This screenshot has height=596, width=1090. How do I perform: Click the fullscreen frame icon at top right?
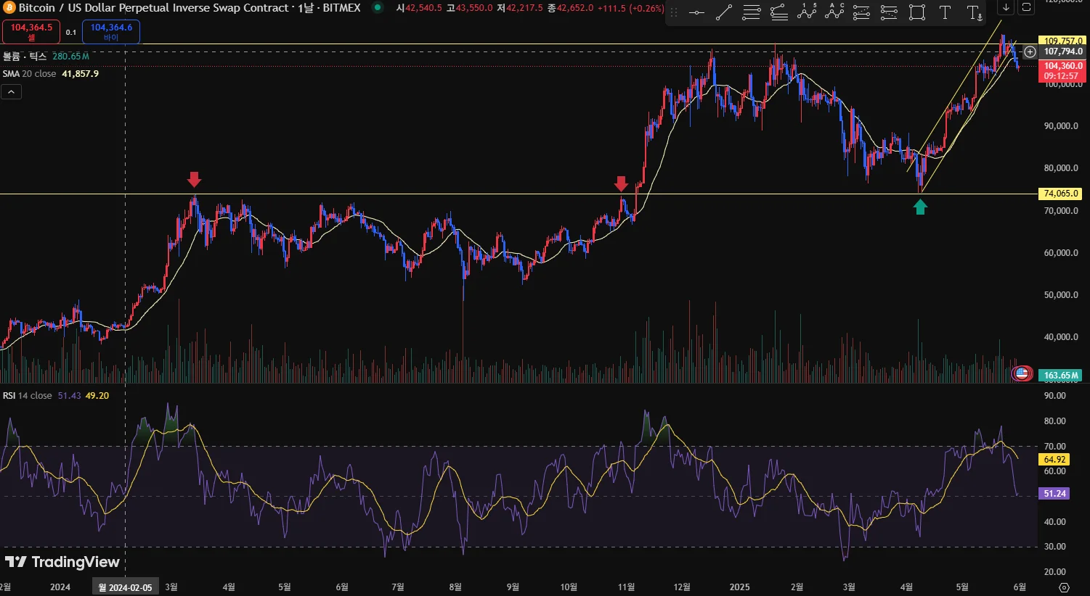(x=1026, y=7)
